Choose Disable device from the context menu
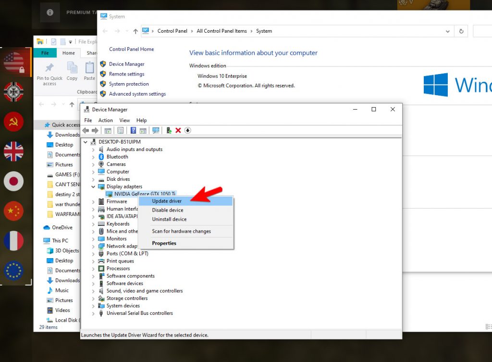This screenshot has height=362, width=492. coord(186,210)
